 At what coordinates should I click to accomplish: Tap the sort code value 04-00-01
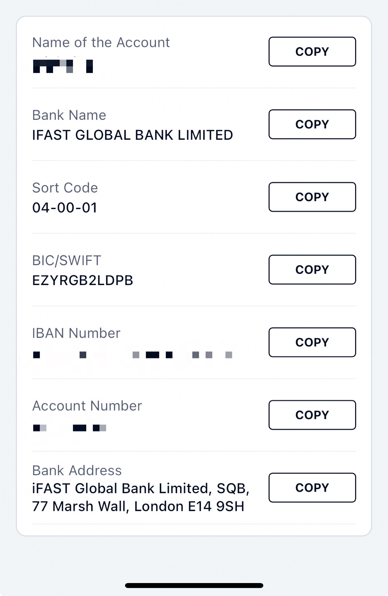click(x=65, y=208)
